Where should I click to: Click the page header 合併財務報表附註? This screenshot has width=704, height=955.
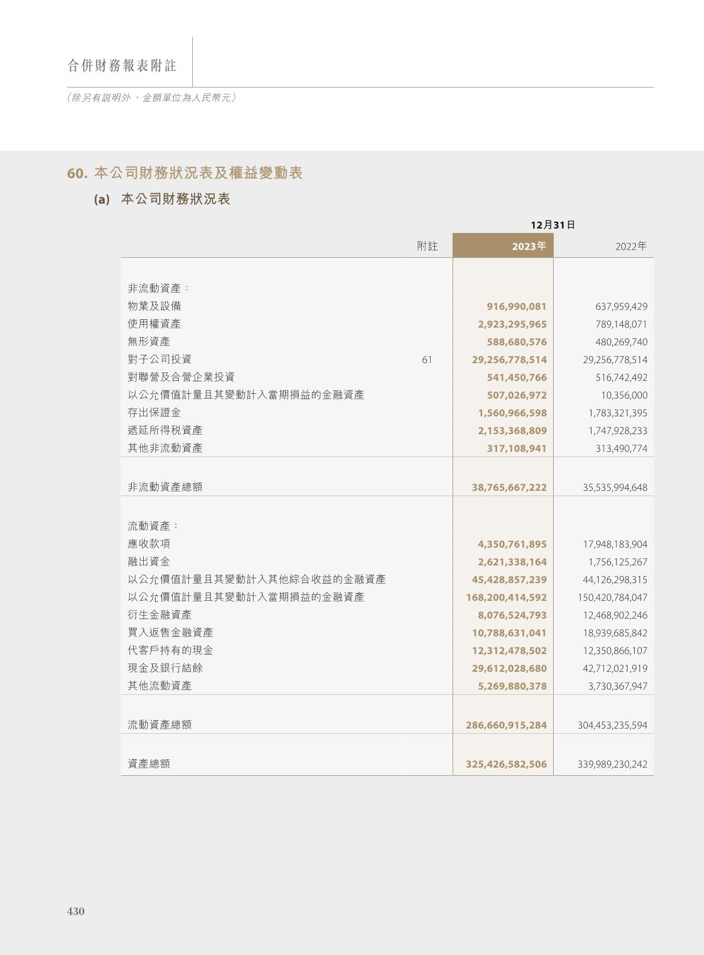[122, 66]
